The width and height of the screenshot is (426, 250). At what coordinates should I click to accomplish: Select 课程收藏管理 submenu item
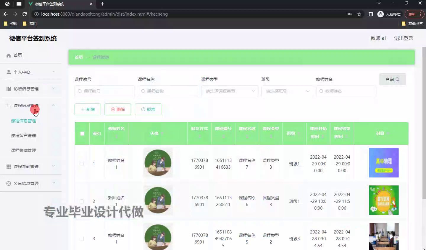tap(23, 150)
